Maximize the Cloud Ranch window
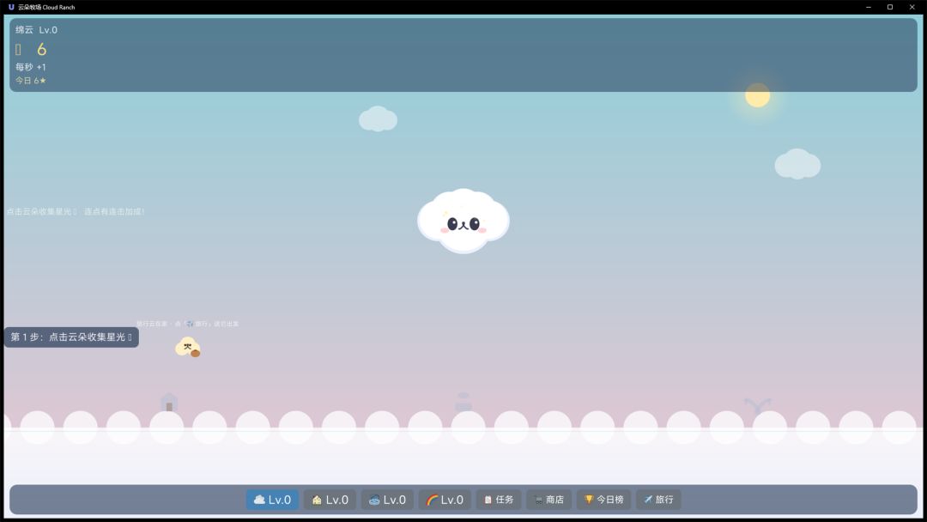Screen dimensions: 927x522 pos(890,7)
